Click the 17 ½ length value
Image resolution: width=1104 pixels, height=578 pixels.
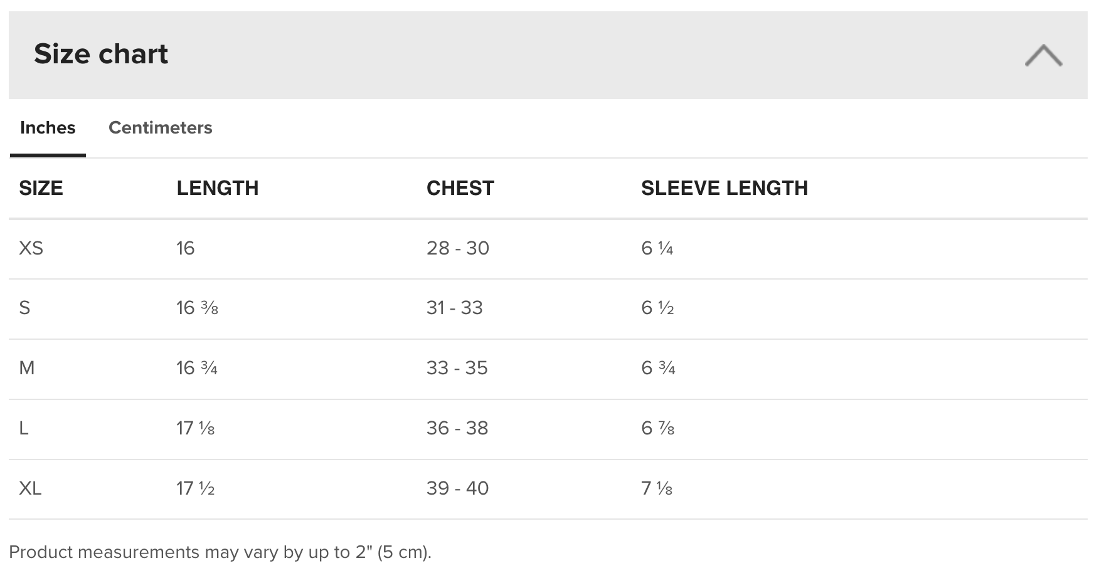[196, 488]
